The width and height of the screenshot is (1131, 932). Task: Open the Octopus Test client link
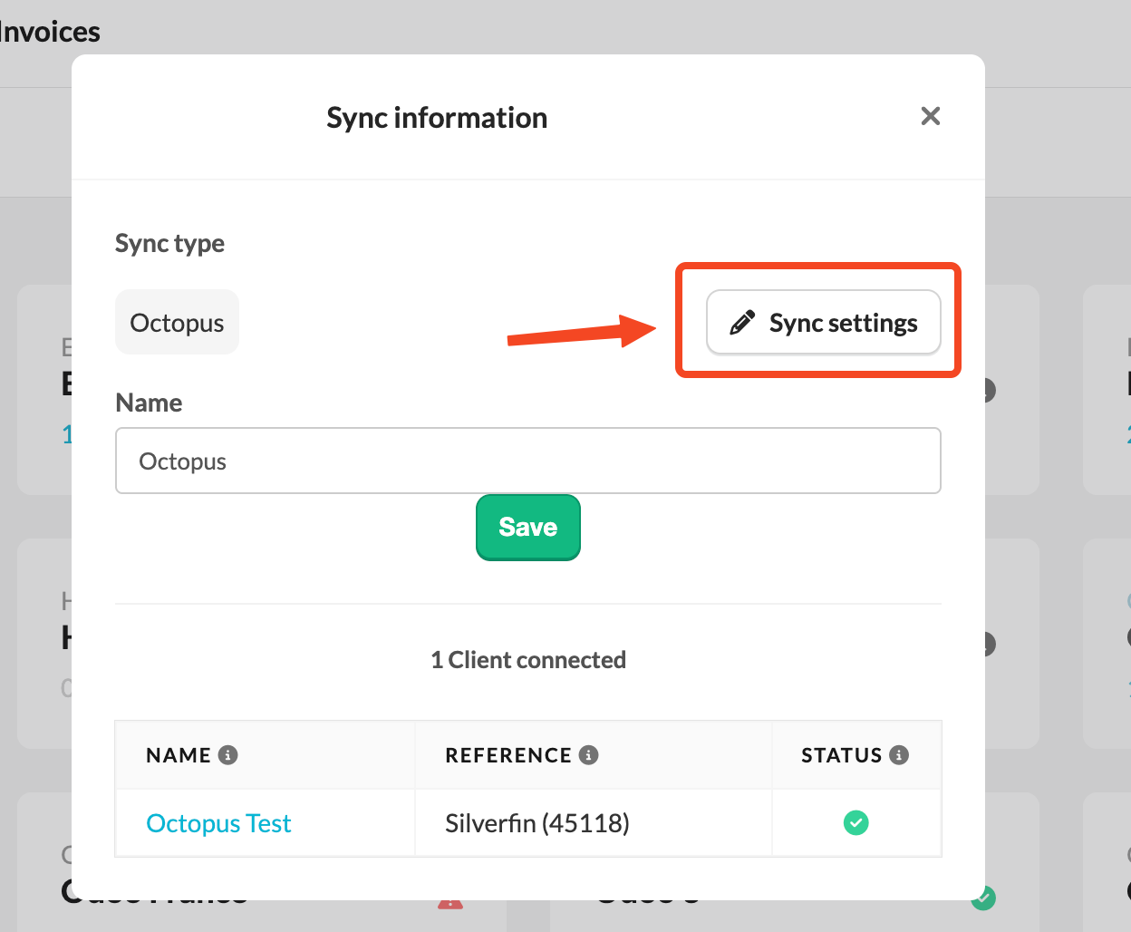[218, 823]
